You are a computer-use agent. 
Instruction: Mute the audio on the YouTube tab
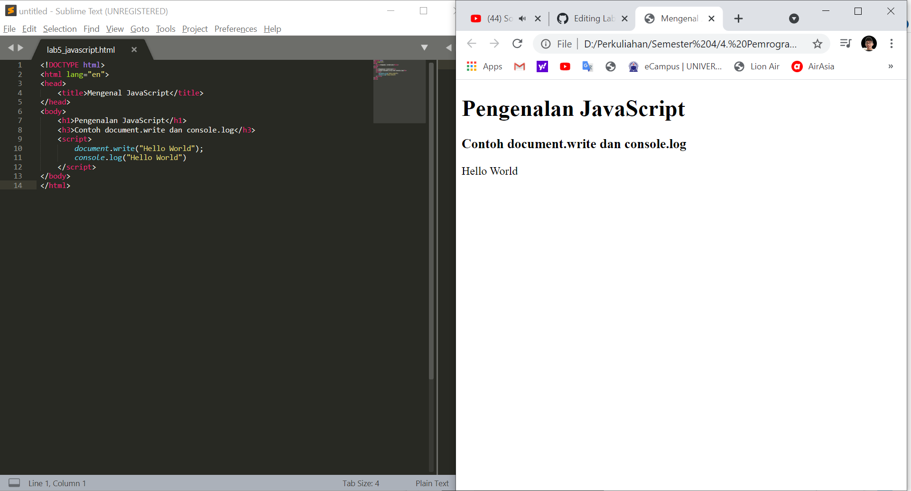522,19
